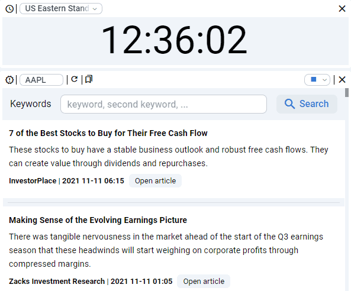This screenshot has width=351, height=291.
Task: Click the news alert icon beside AAPL
Action: (9, 80)
